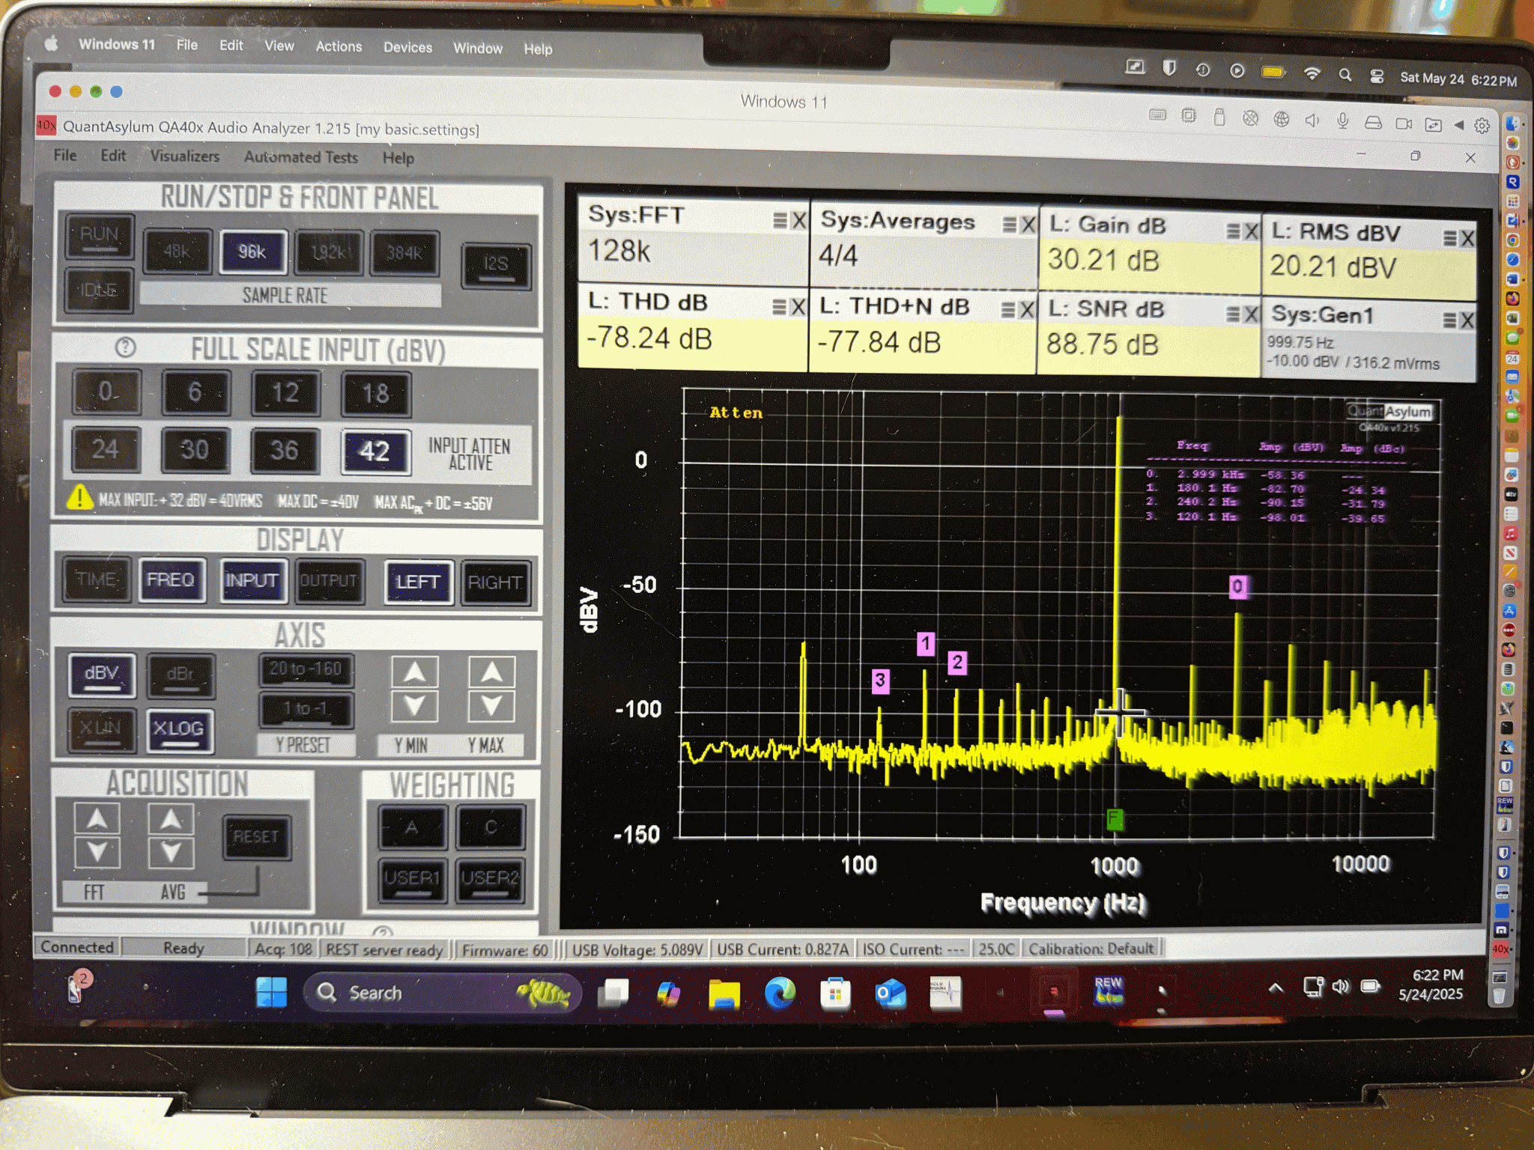The height and width of the screenshot is (1150, 1534).
Task: Set full scale input to 0 dBV
Action: [x=106, y=392]
